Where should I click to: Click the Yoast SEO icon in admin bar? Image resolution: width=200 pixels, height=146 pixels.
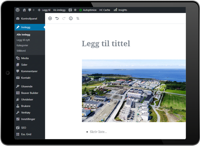click(70, 10)
